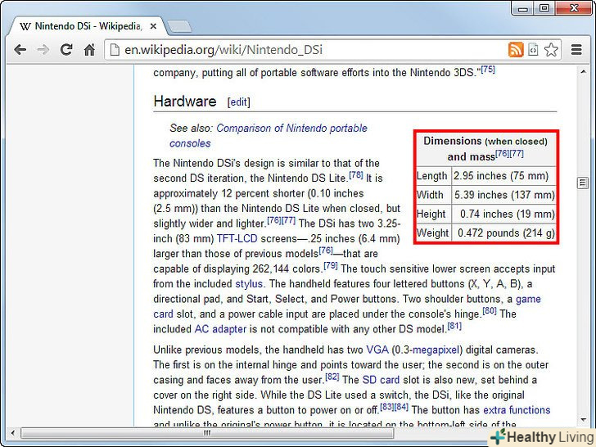Image resolution: width=596 pixels, height=447 pixels.
Task: Open citation 79 after 262,144 colors
Action: (x=330, y=266)
